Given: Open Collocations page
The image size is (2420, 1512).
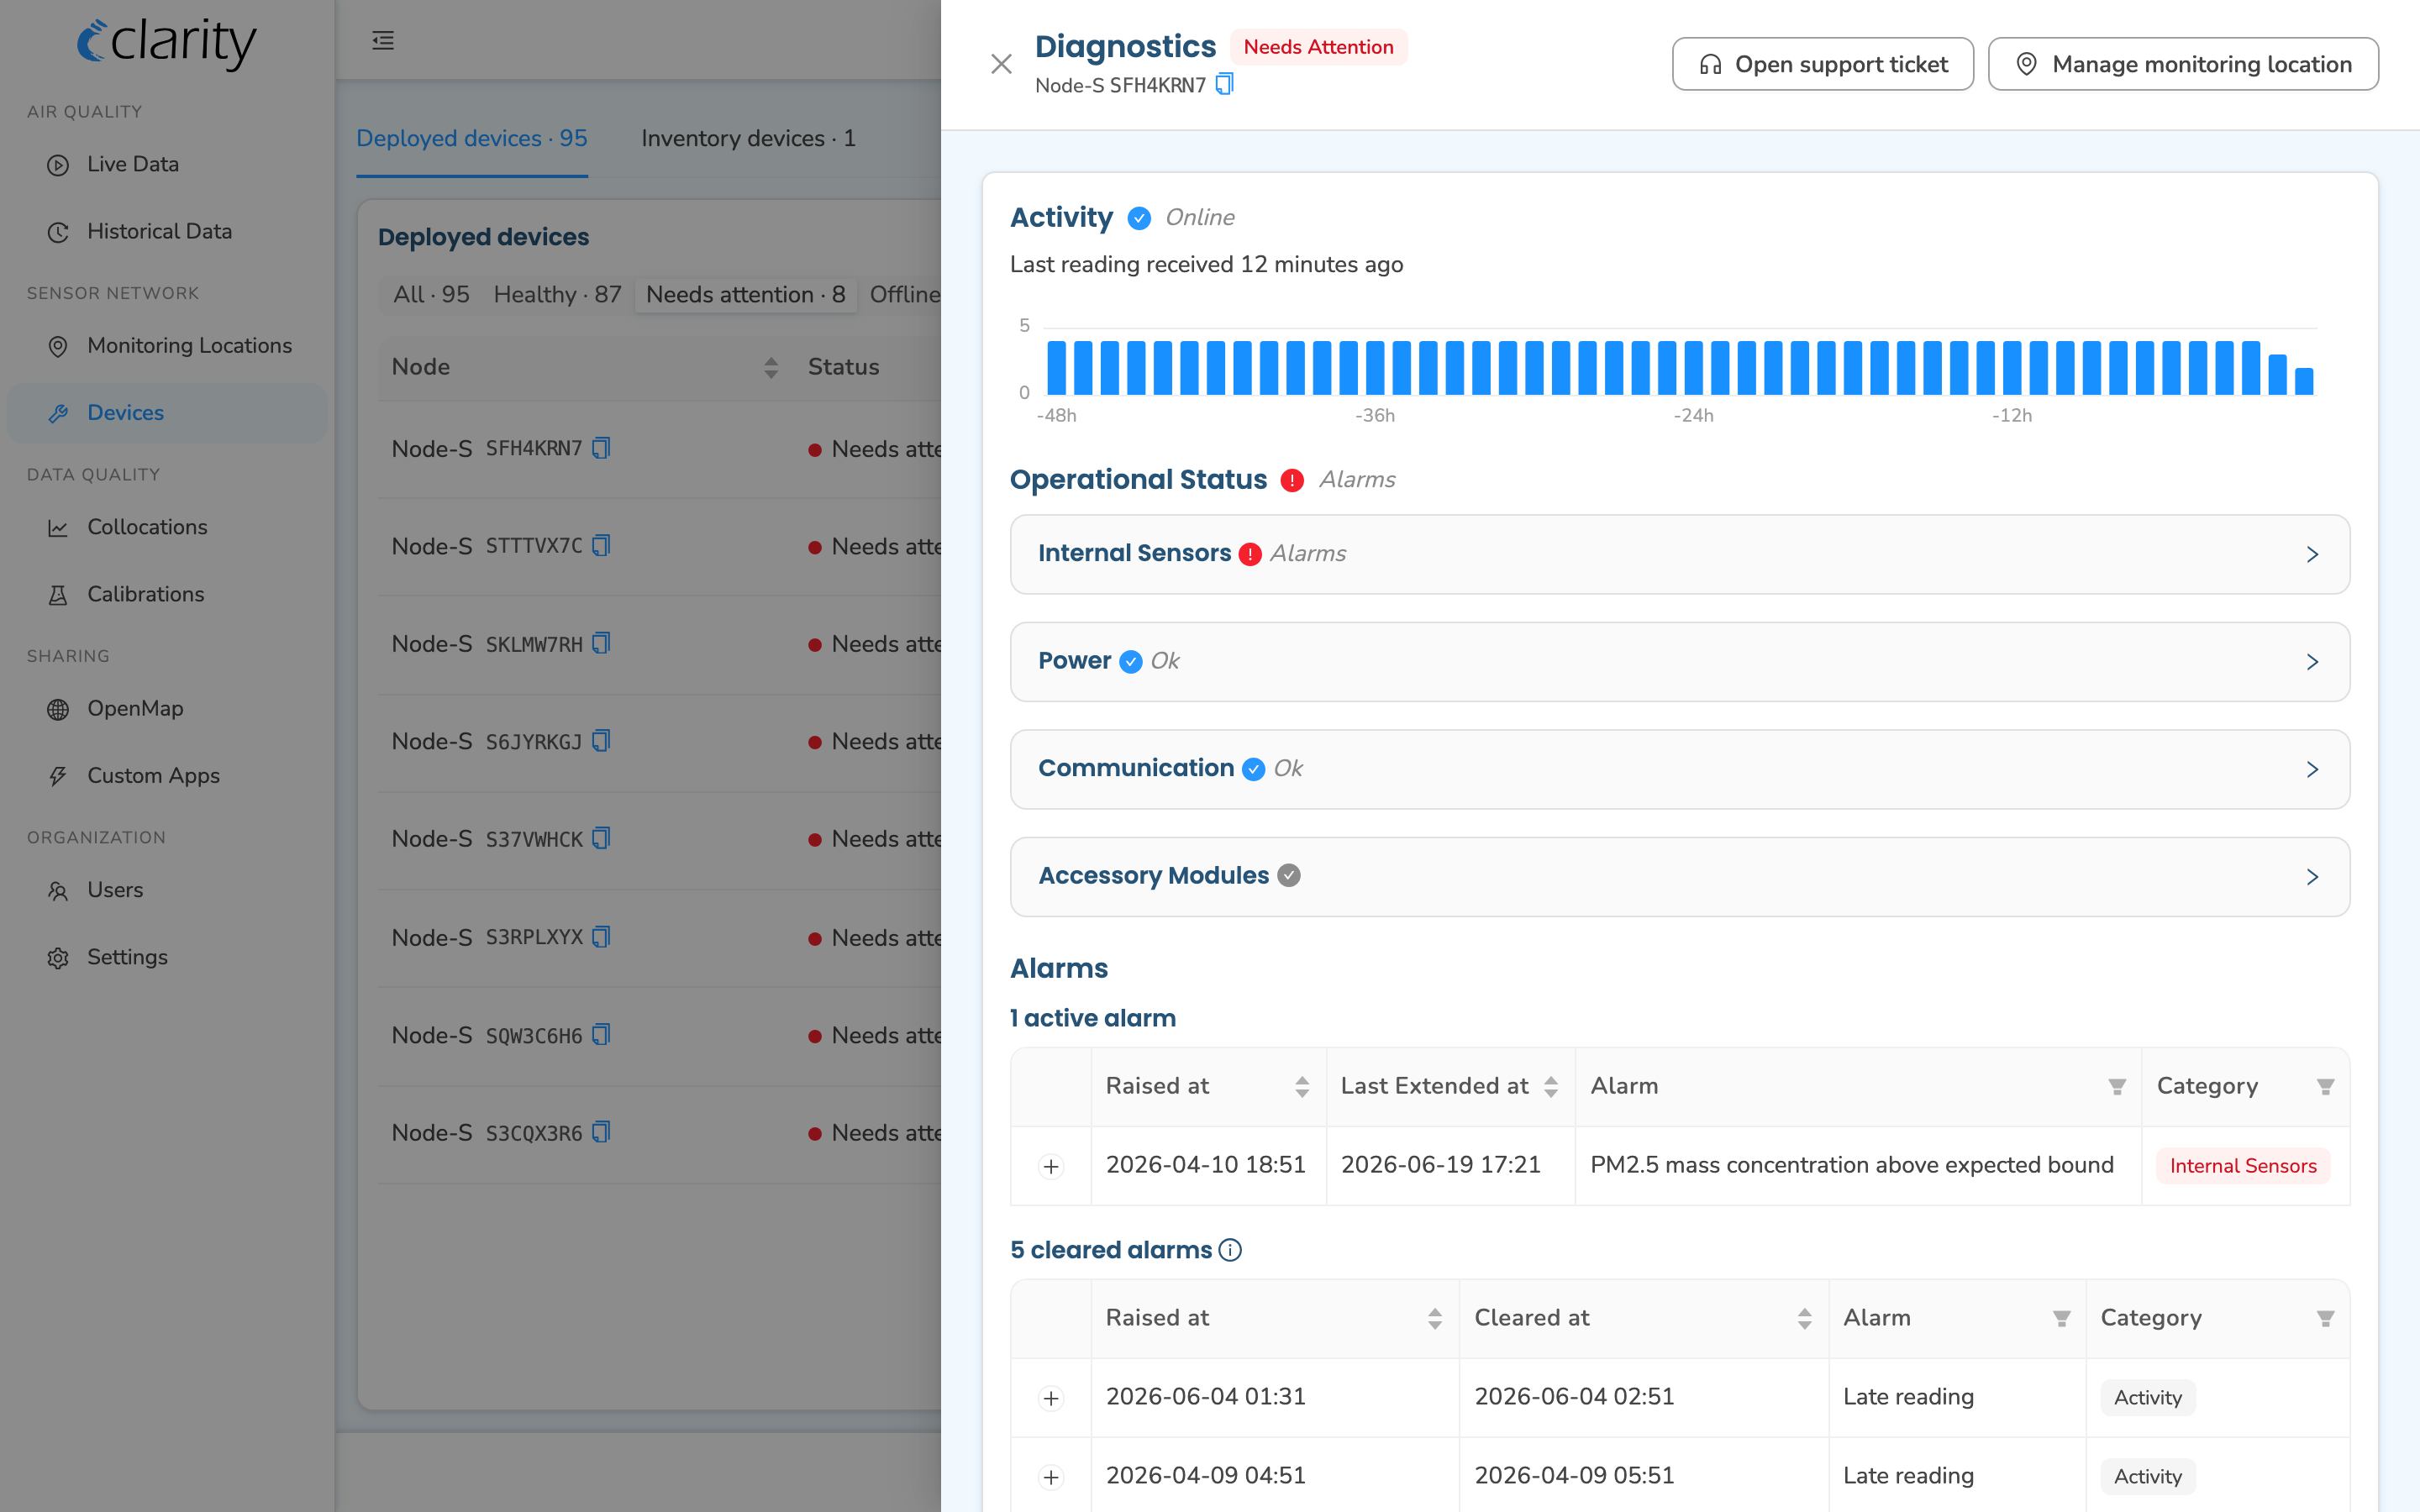Looking at the screenshot, I should coord(167,527).
